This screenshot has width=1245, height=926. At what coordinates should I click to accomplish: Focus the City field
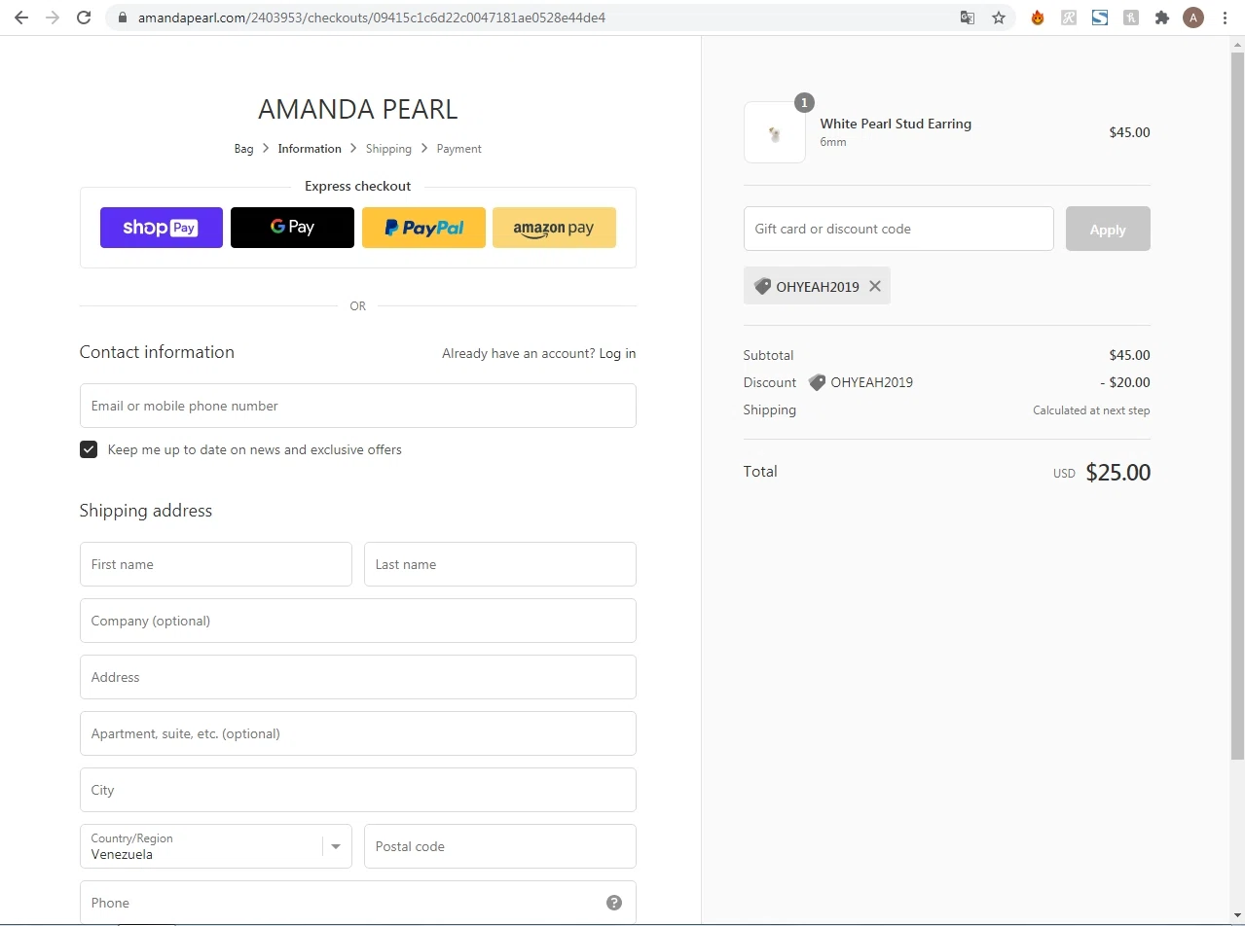(x=357, y=790)
